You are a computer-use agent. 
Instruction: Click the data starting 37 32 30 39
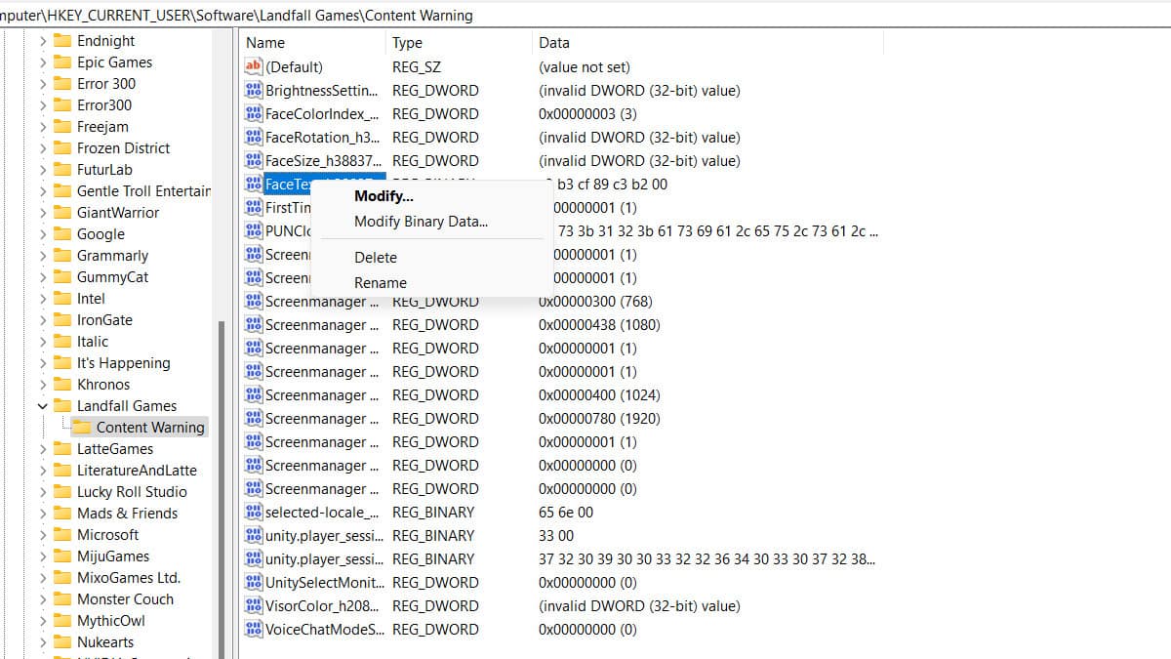[x=707, y=559]
